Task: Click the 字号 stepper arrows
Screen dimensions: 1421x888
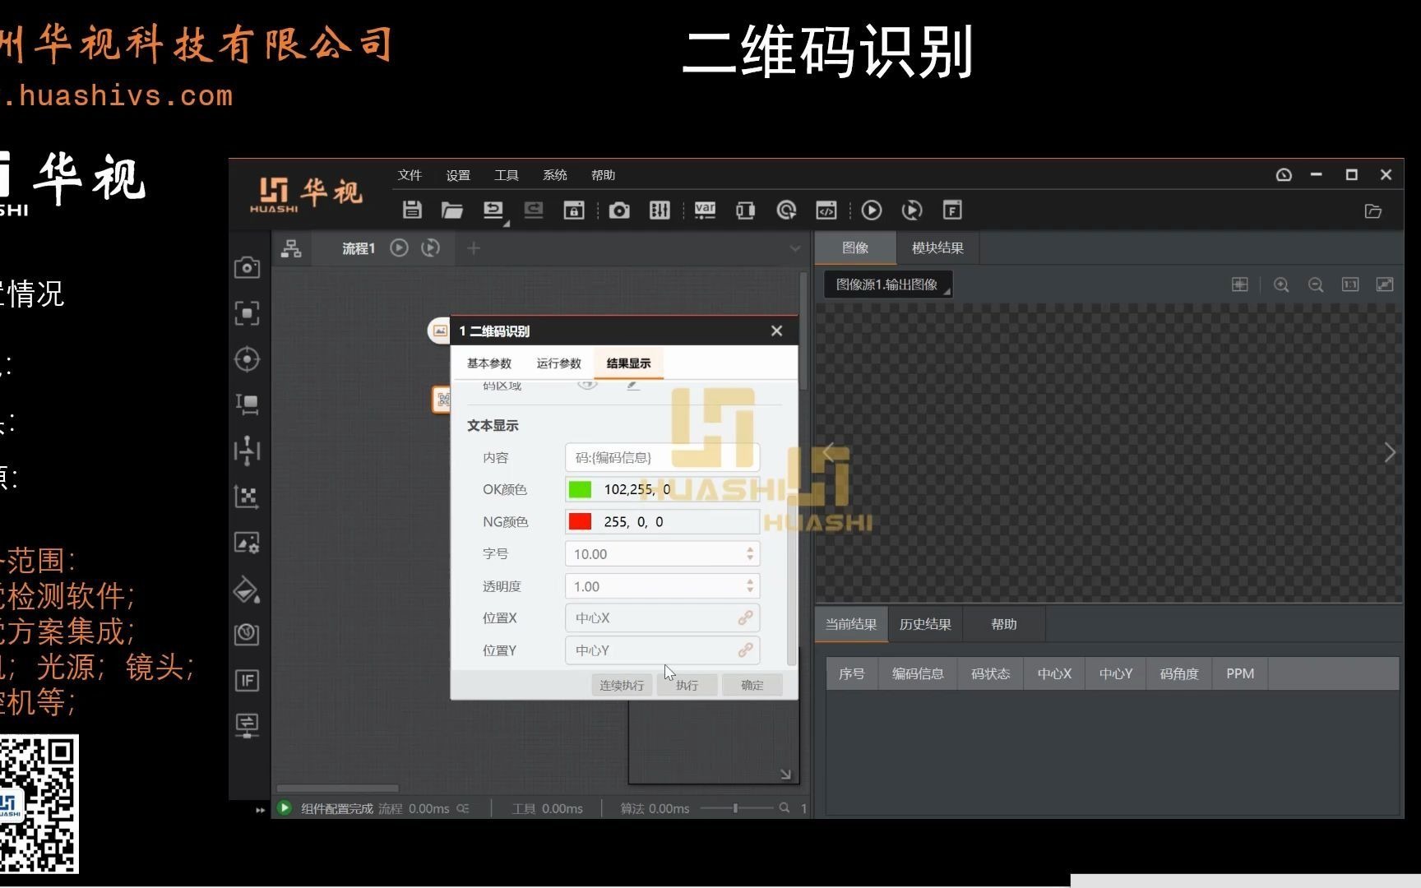Action: pyautogui.click(x=750, y=554)
